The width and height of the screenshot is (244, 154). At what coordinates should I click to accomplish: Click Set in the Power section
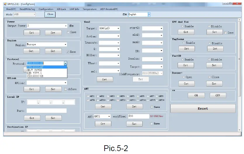pyautogui.click(x=53, y=33)
